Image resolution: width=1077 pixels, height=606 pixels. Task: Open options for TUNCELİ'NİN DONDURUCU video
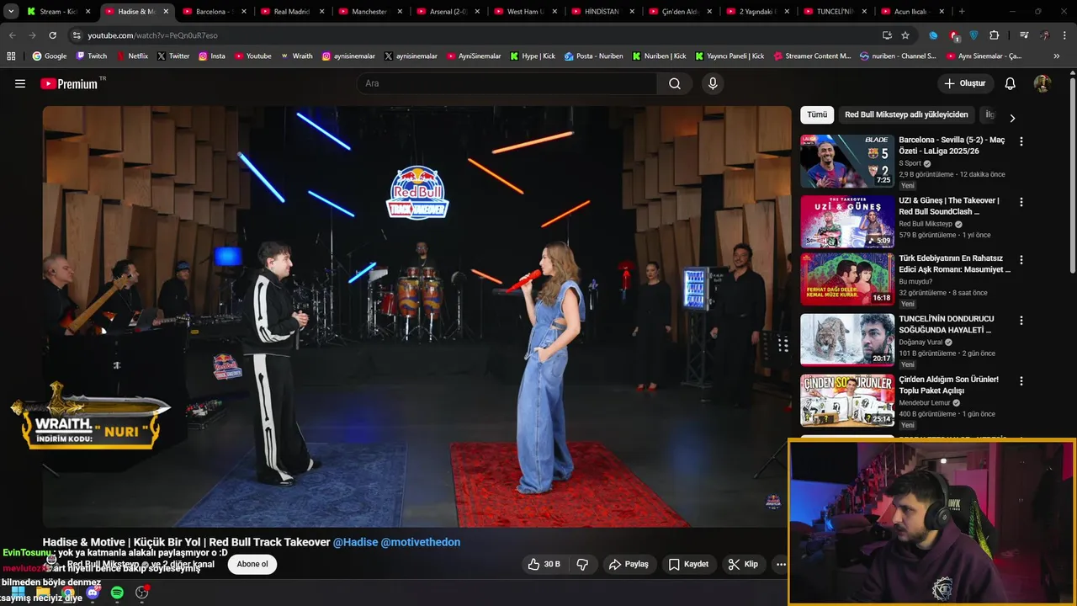point(1021,321)
